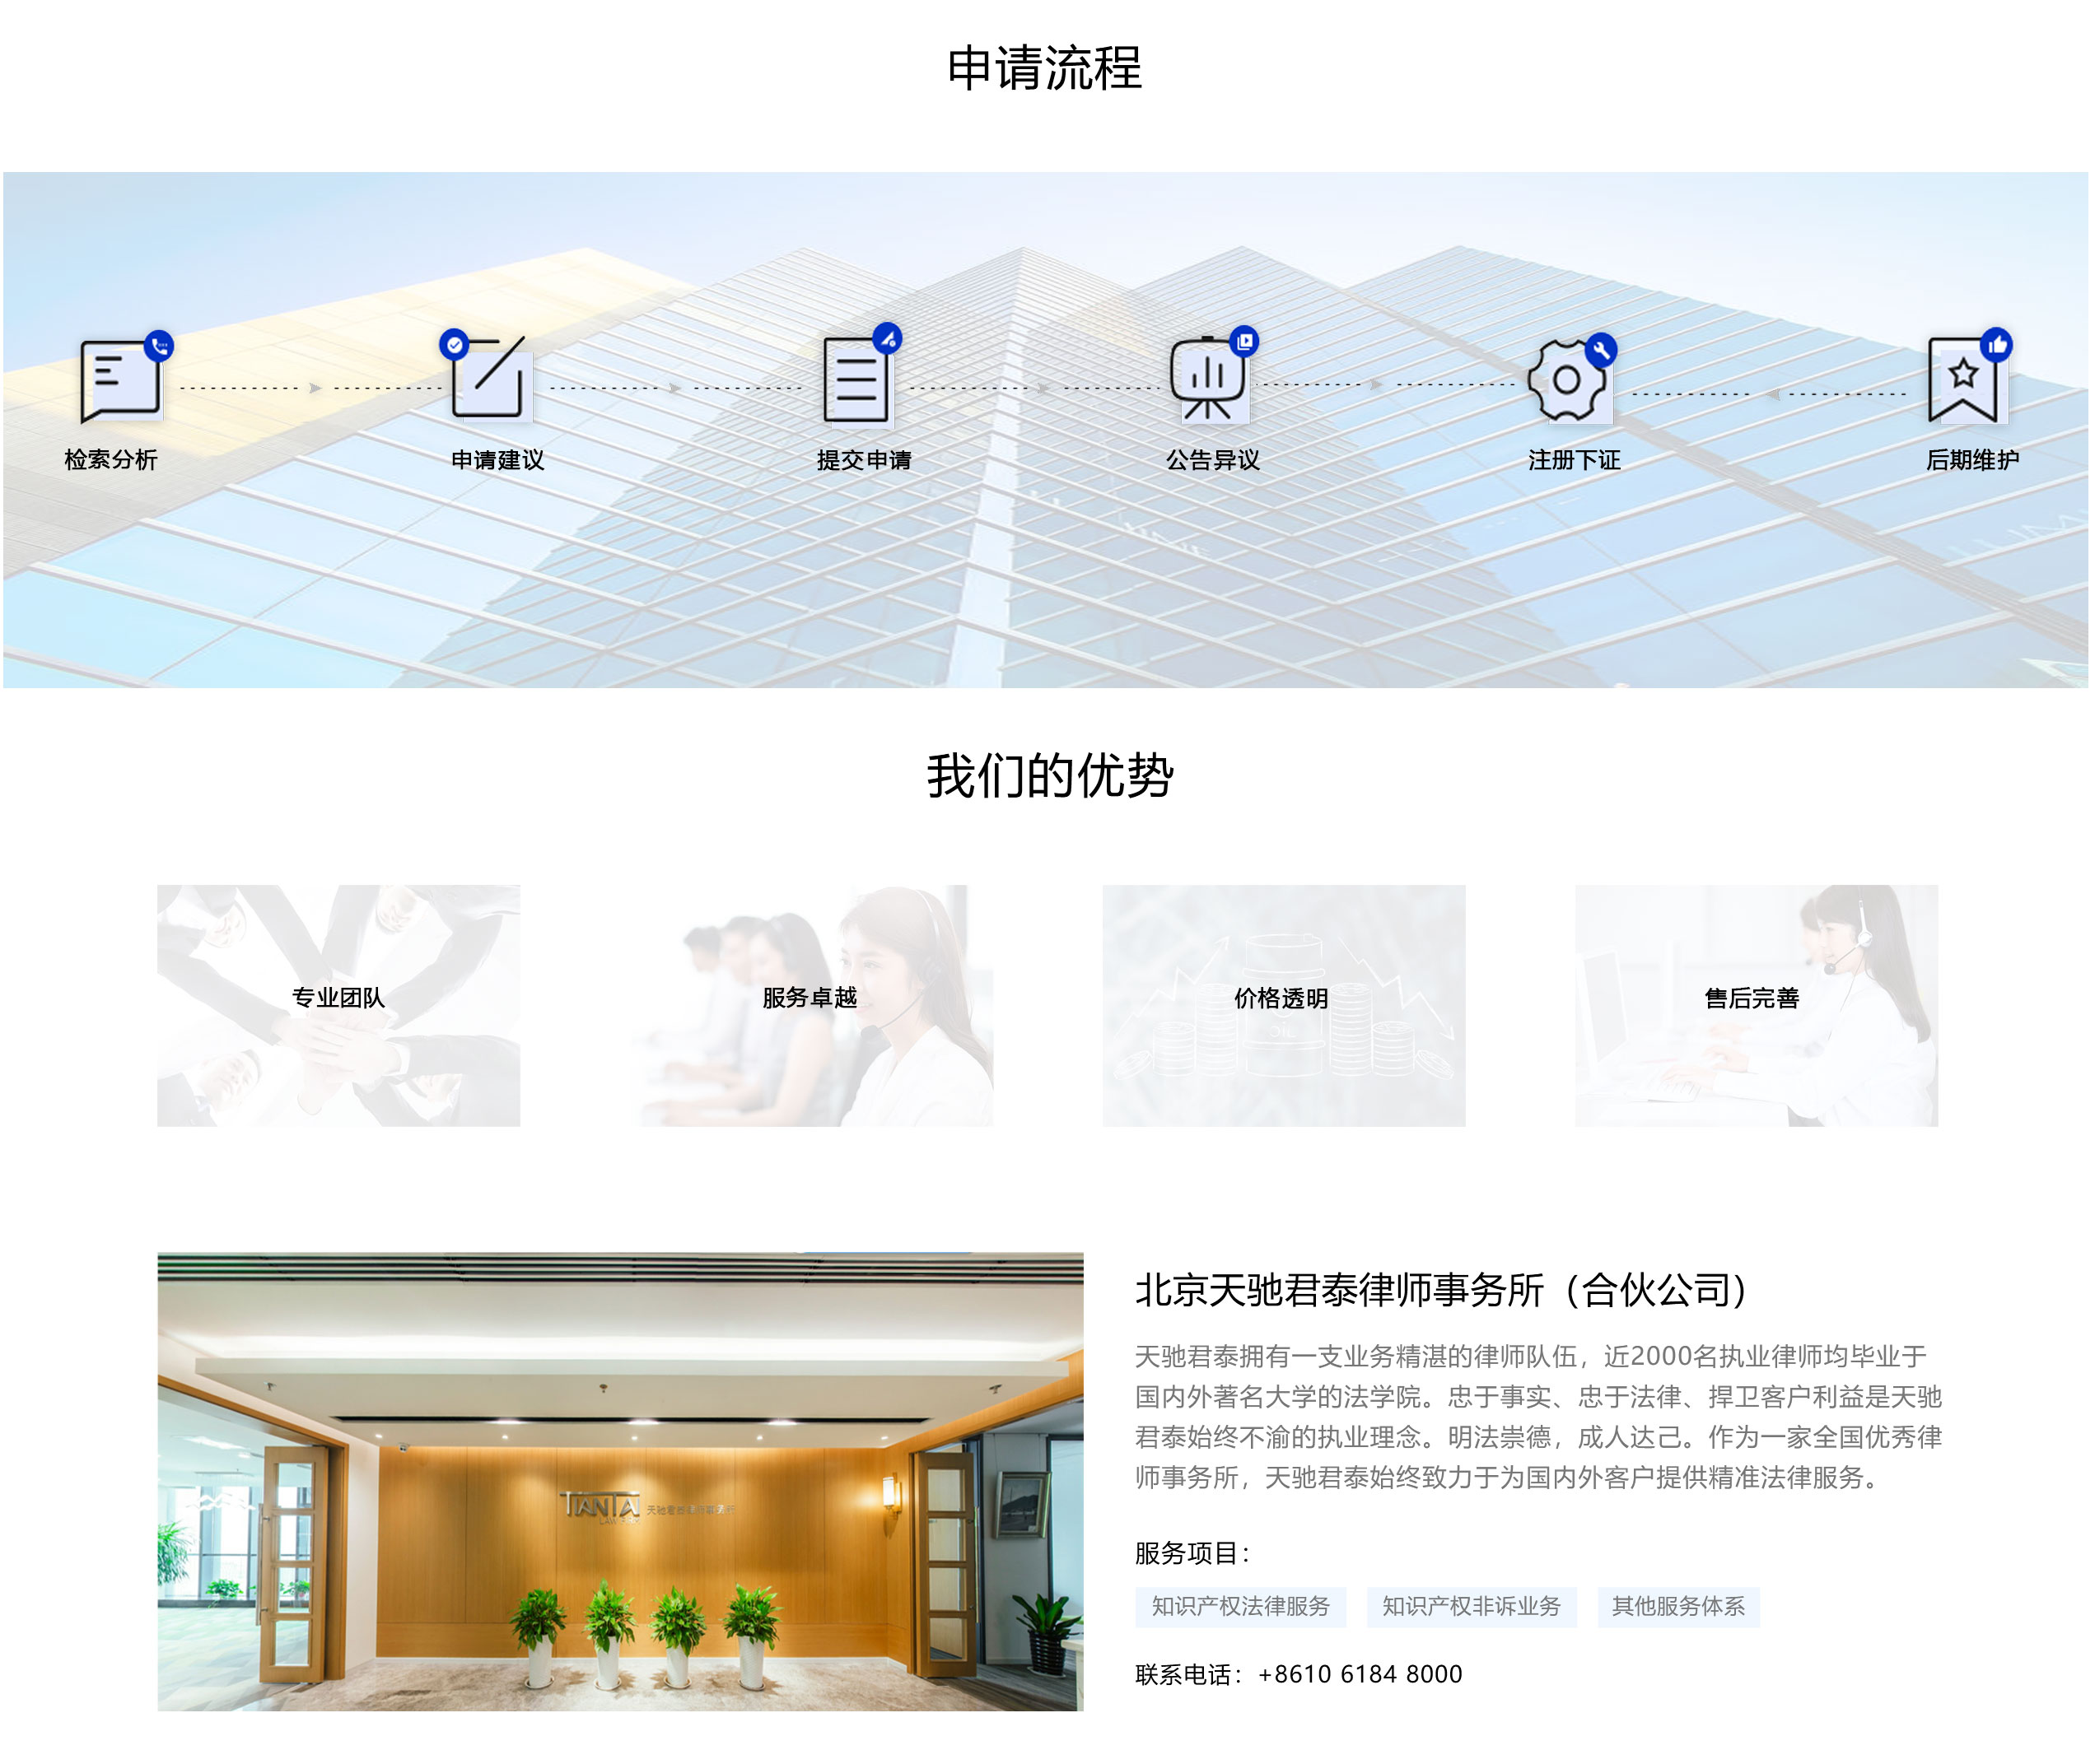Image resolution: width=2095 pixels, height=1764 pixels.
Task: Click the wrench badge on 注册下证 icon
Action: click(x=1602, y=349)
